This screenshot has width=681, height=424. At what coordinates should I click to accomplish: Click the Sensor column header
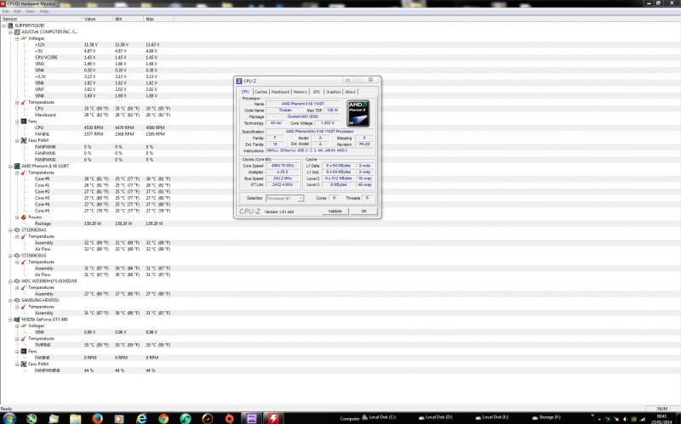pos(41,19)
